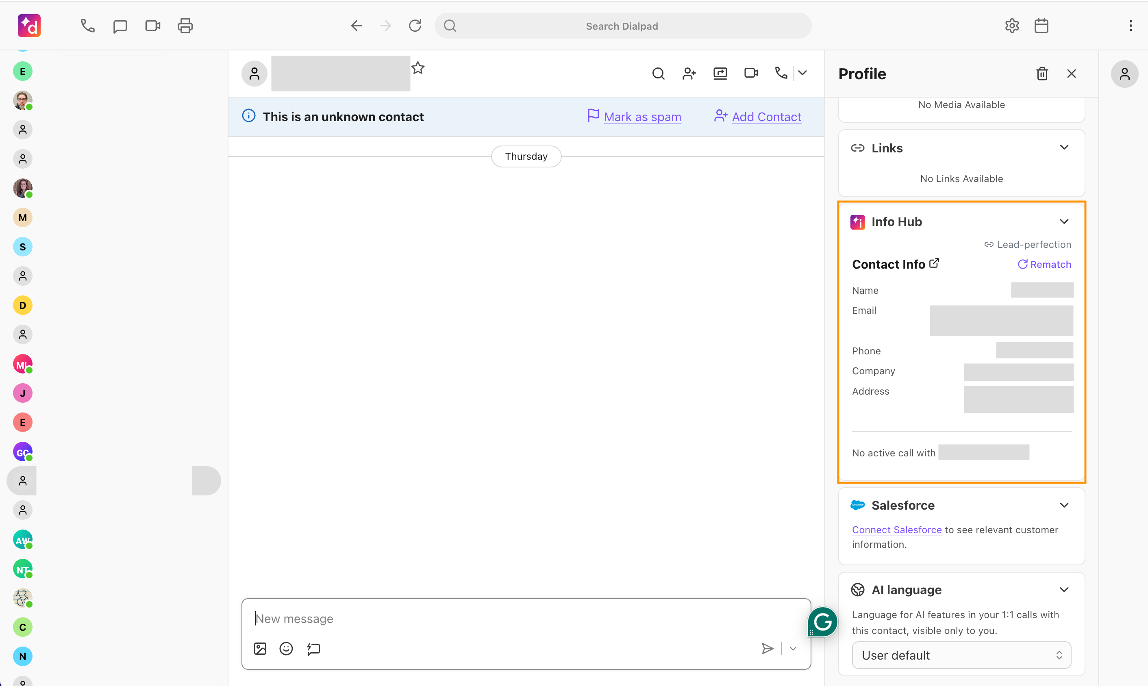Click Add Contact link
The height and width of the screenshot is (686, 1148).
pyautogui.click(x=767, y=117)
